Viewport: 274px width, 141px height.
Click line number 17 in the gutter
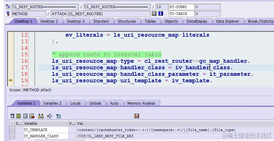[24, 67]
